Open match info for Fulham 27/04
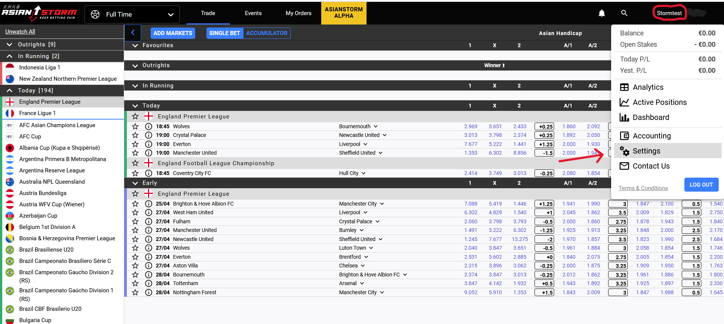Image resolution: width=724 pixels, height=324 pixels. [x=149, y=221]
